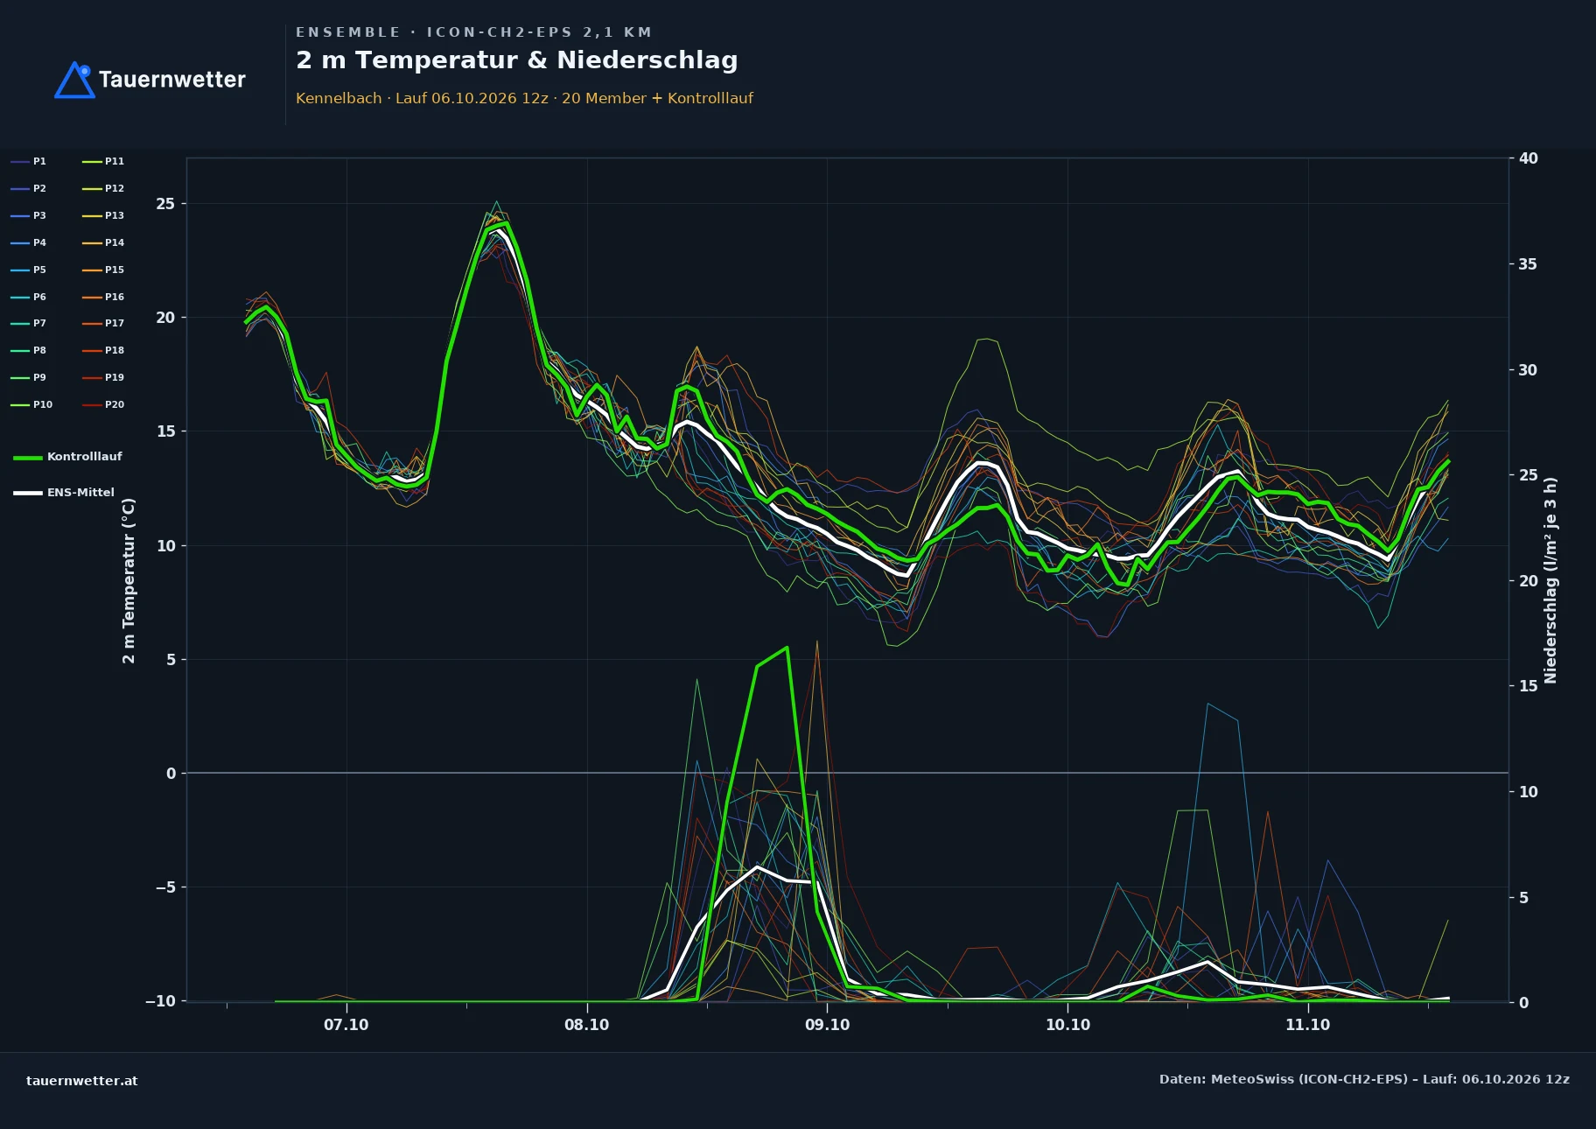Click the Kennelbach run info subtitle
The width and height of the screenshot is (1596, 1129).
pos(524,98)
